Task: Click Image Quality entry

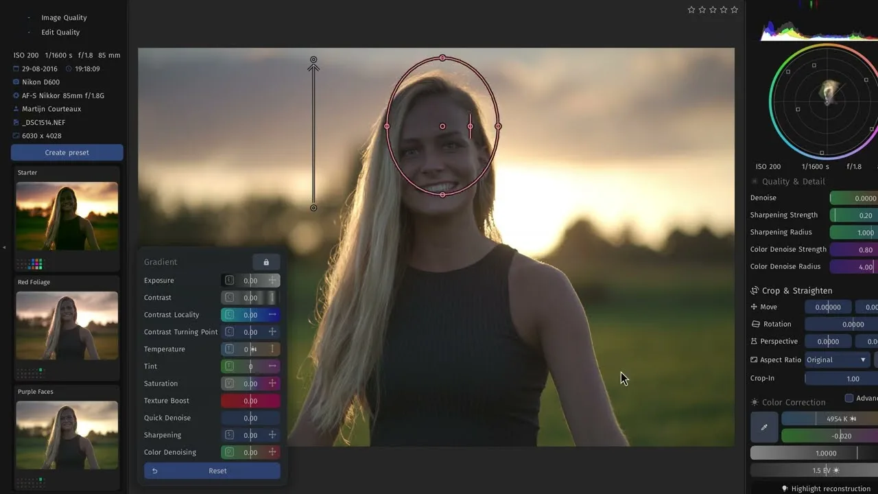Action: (64, 18)
